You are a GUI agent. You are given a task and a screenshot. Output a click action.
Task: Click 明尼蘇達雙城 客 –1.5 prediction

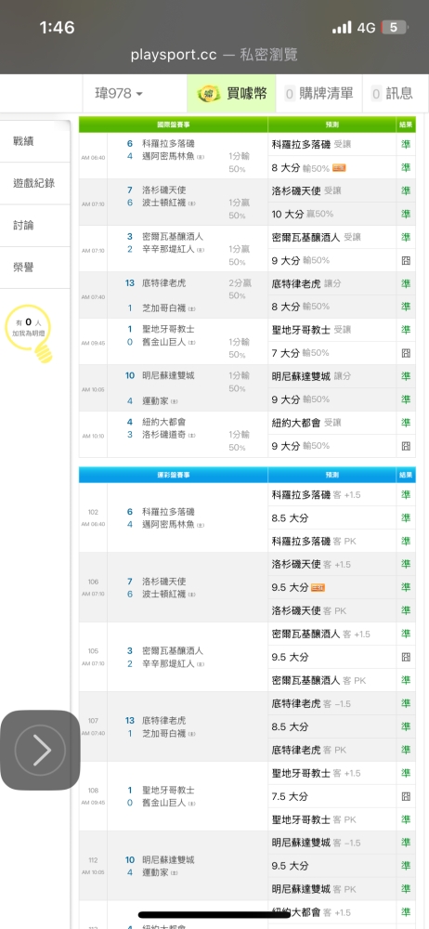tap(316, 843)
